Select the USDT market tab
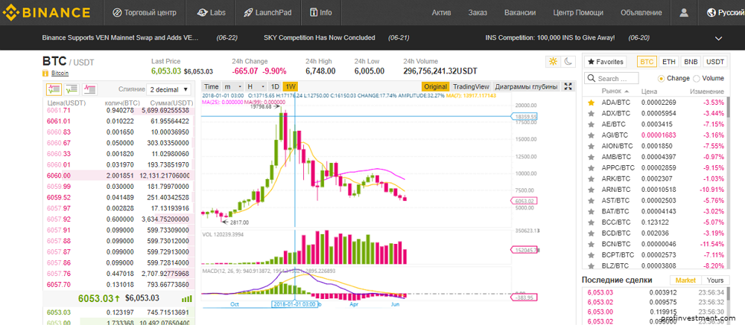745x325 pixels. coord(715,62)
